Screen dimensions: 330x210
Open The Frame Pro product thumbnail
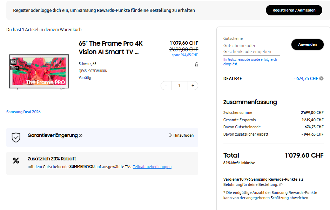point(39,72)
